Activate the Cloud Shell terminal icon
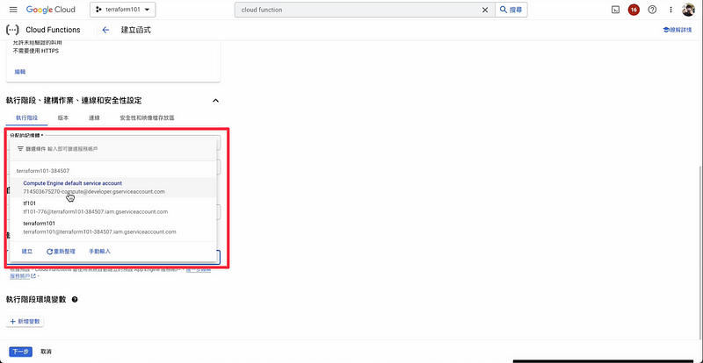The width and height of the screenshot is (703, 363). (x=616, y=10)
